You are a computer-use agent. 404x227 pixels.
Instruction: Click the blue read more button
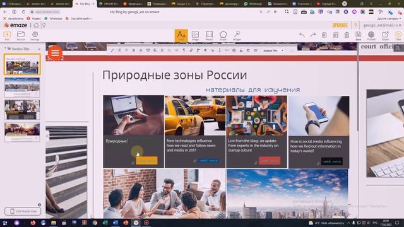tap(209, 161)
